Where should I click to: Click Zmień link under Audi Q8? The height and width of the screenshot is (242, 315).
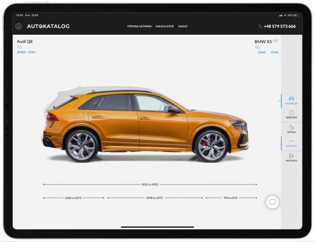21,52
